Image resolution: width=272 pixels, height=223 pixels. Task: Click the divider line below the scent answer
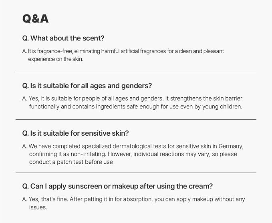tap(136, 72)
